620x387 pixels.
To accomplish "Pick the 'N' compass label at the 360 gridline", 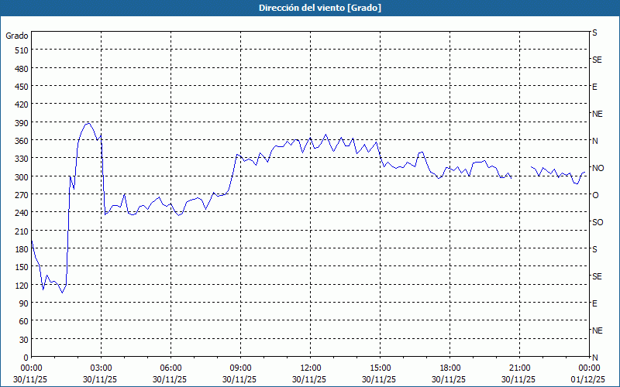I will tap(594, 141).
